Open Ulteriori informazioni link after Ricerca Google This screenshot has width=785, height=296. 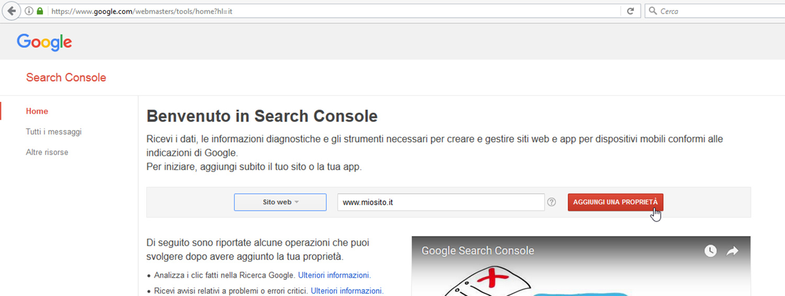coord(334,275)
